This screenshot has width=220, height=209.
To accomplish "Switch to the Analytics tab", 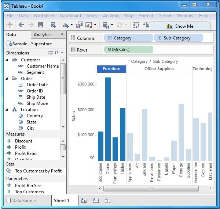I will (43, 35).
